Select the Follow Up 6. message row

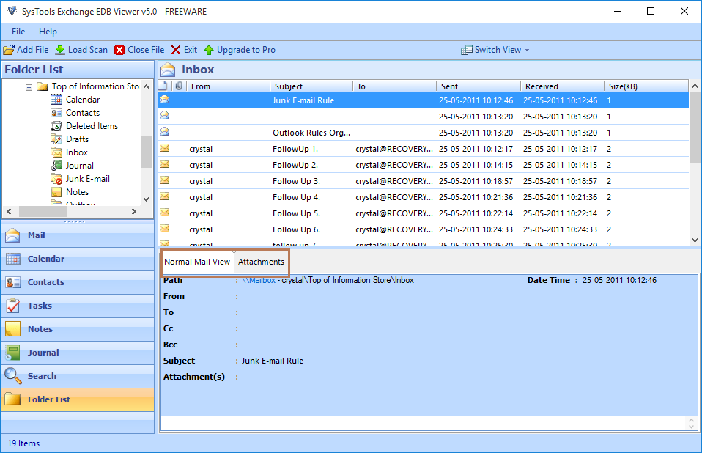423,229
